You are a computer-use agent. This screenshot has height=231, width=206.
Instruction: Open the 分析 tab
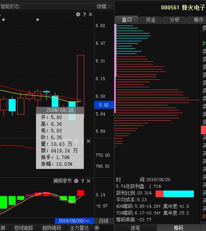(175, 20)
